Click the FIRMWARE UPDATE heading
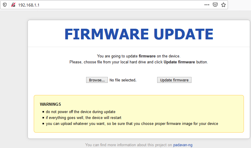The image size is (251, 148). point(139,34)
